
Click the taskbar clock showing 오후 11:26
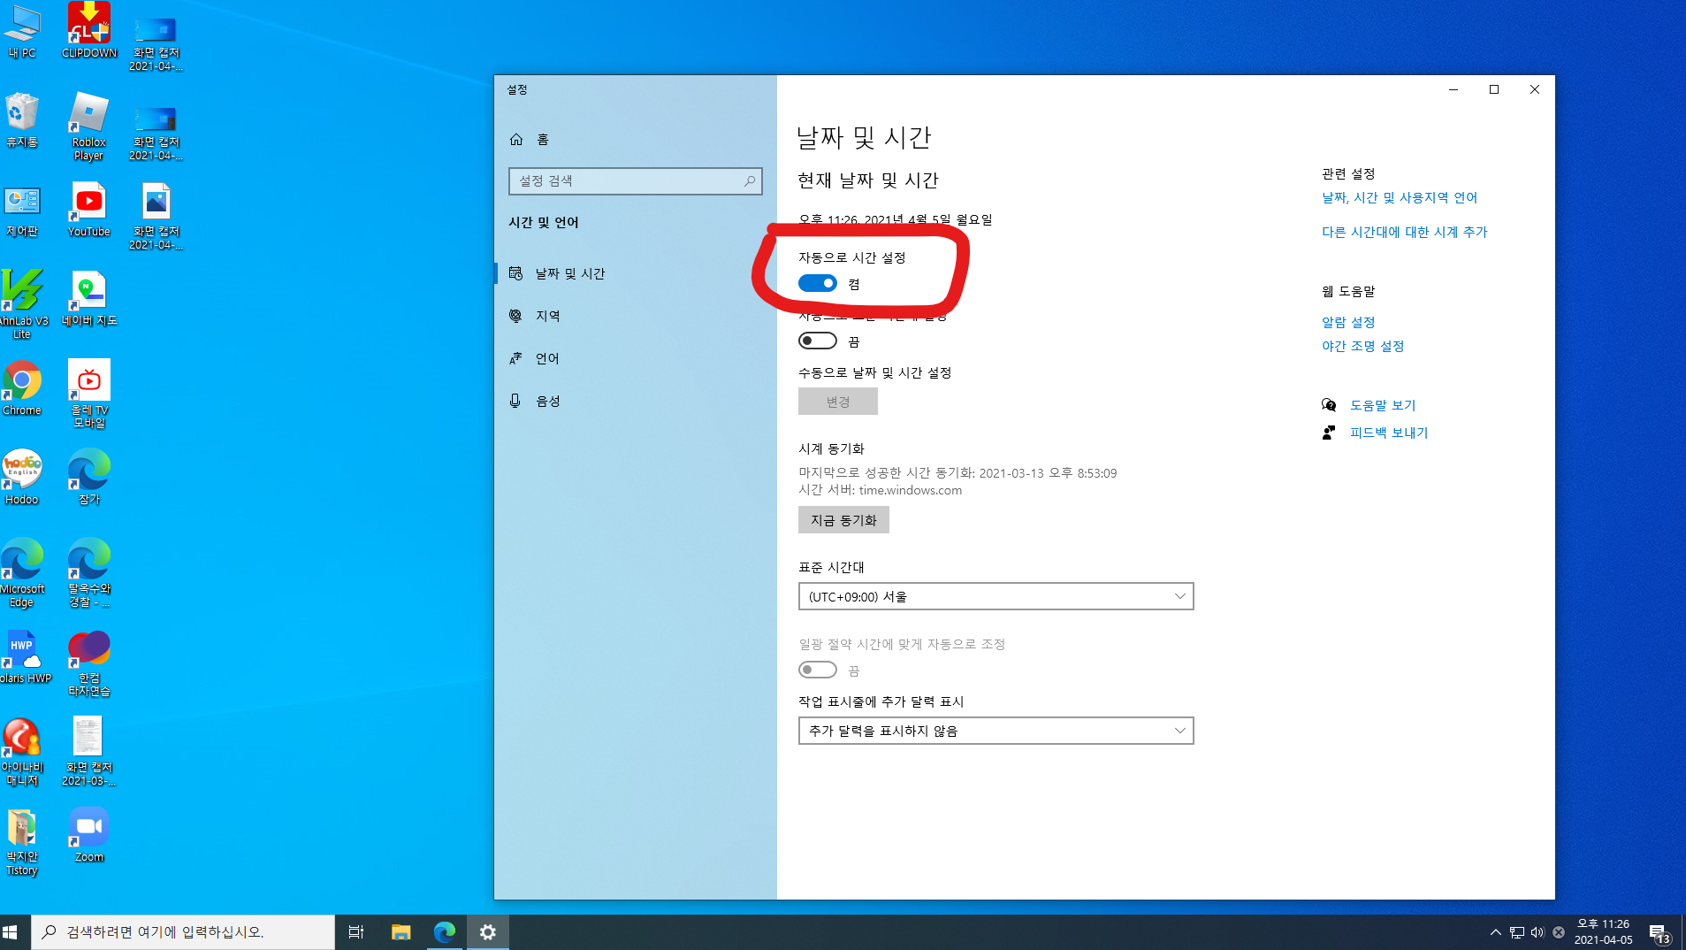[1603, 932]
